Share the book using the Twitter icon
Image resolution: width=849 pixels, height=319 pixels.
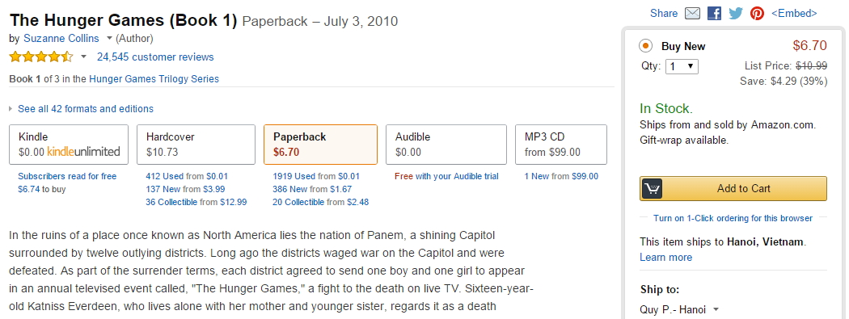[x=735, y=13]
